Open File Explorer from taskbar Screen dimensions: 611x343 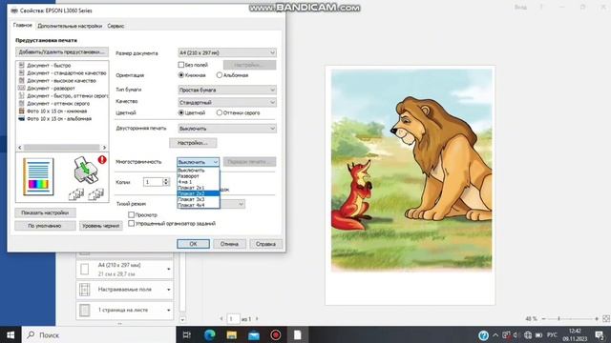click(232, 334)
